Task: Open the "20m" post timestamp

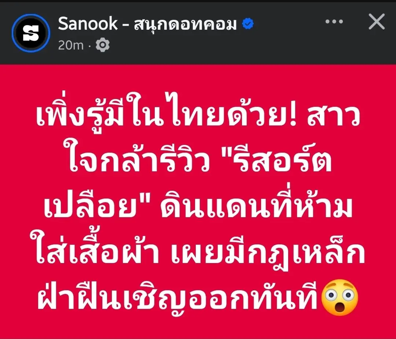Action: pos(71,45)
